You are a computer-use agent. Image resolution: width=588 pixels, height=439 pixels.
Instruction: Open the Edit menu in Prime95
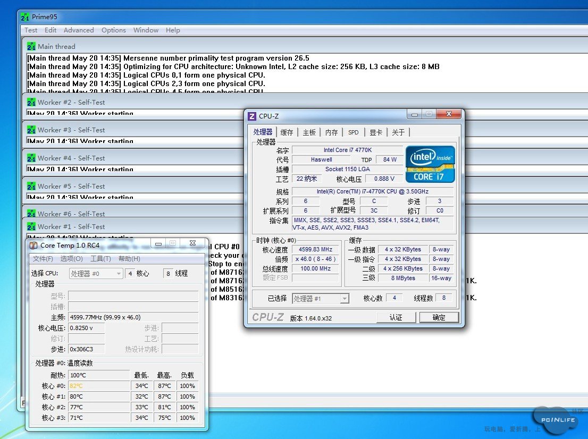click(x=51, y=30)
